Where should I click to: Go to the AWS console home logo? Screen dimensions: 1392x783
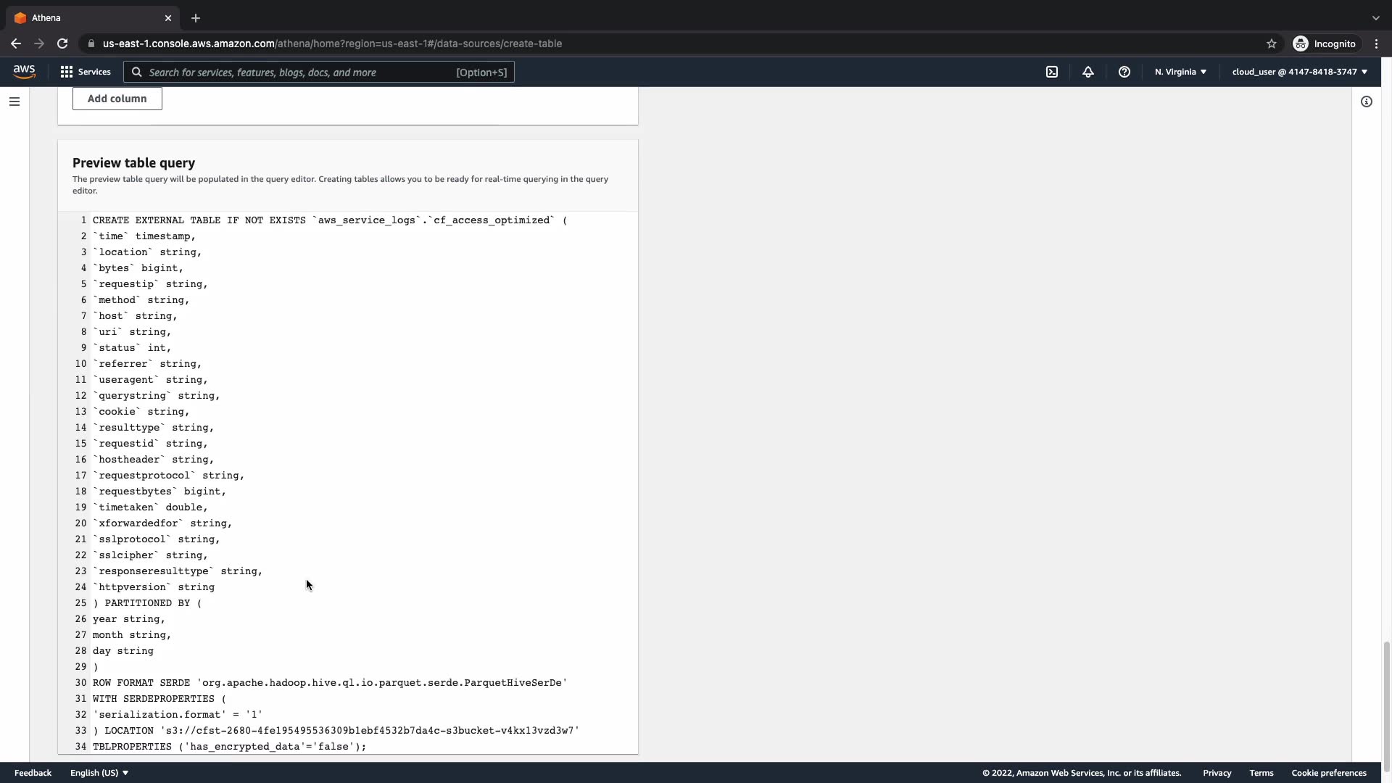[24, 71]
